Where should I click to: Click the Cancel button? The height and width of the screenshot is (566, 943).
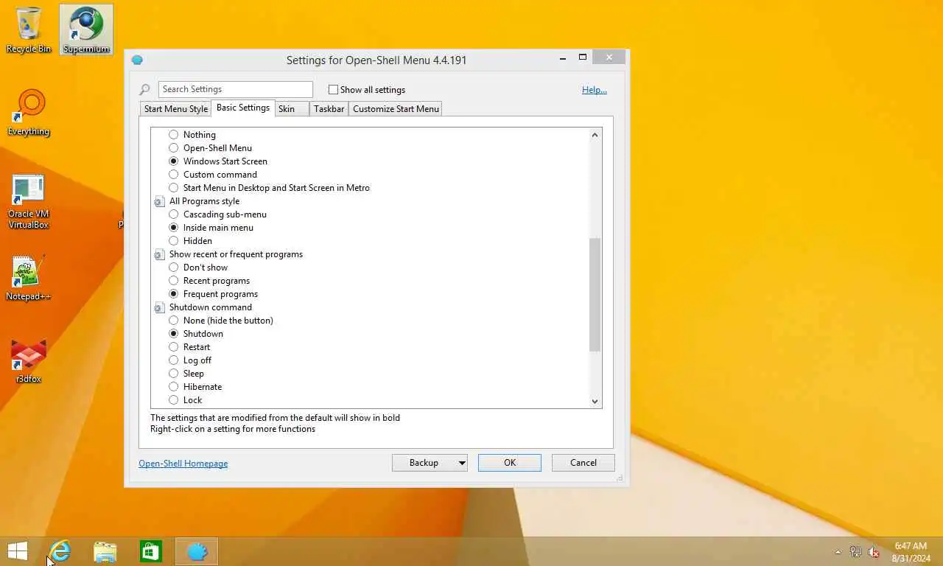pyautogui.click(x=583, y=463)
